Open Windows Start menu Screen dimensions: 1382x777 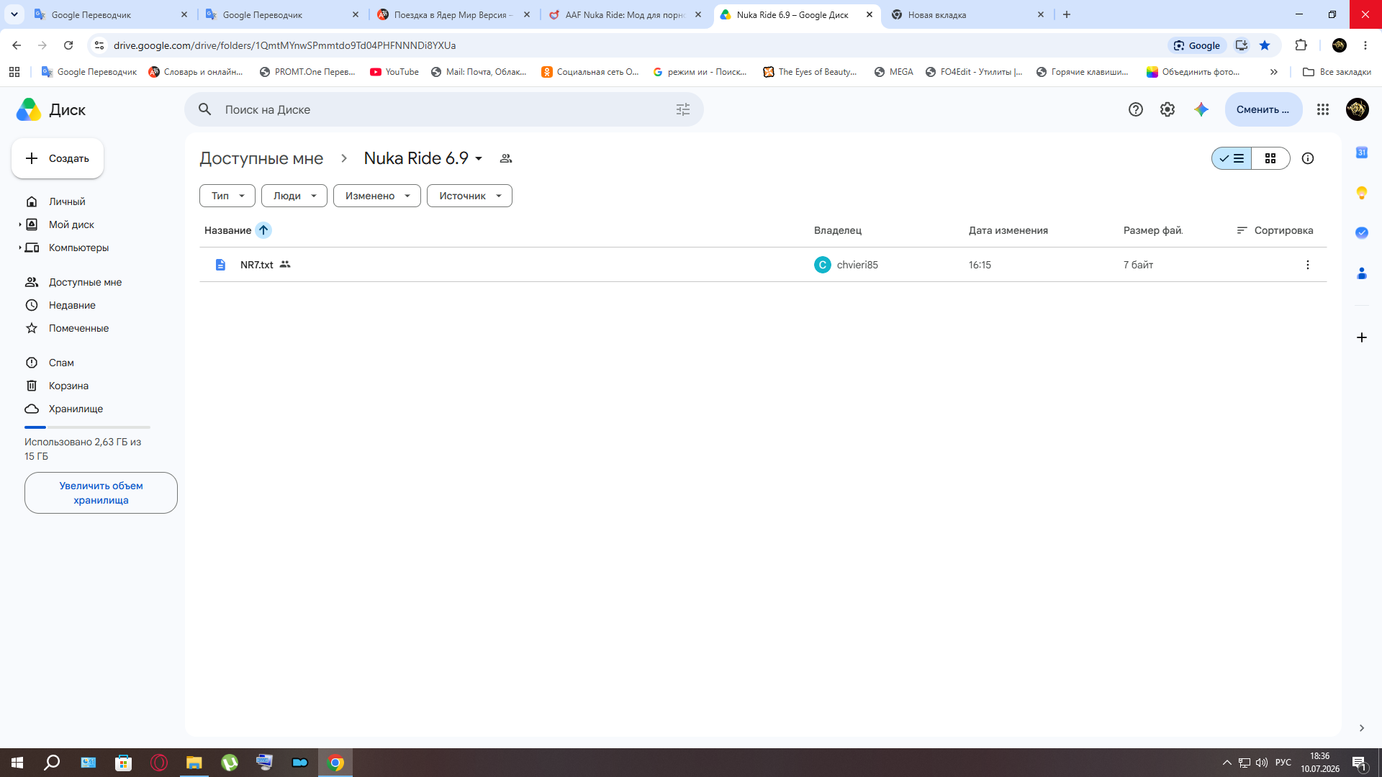pyautogui.click(x=17, y=763)
